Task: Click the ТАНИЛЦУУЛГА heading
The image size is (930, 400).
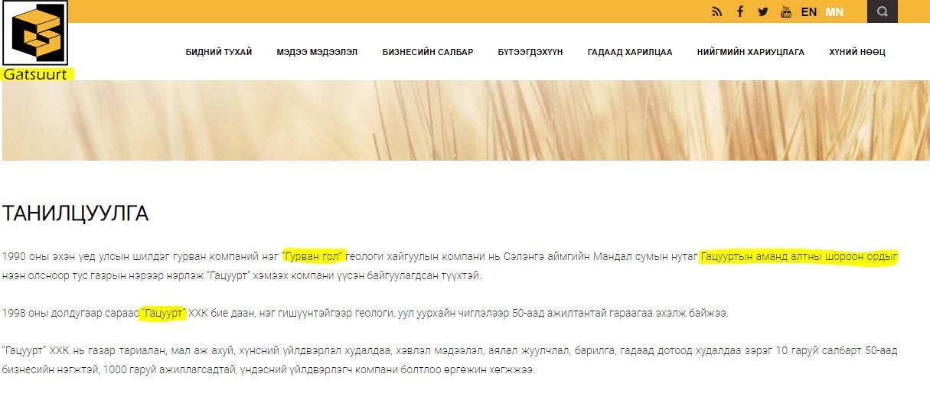Action: coord(75,213)
